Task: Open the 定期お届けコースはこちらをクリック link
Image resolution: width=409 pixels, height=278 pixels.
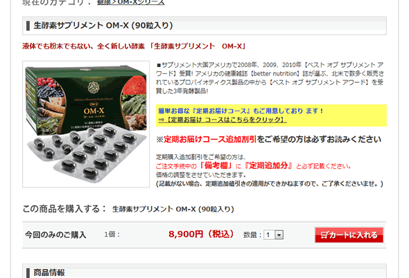Action: [x=223, y=120]
